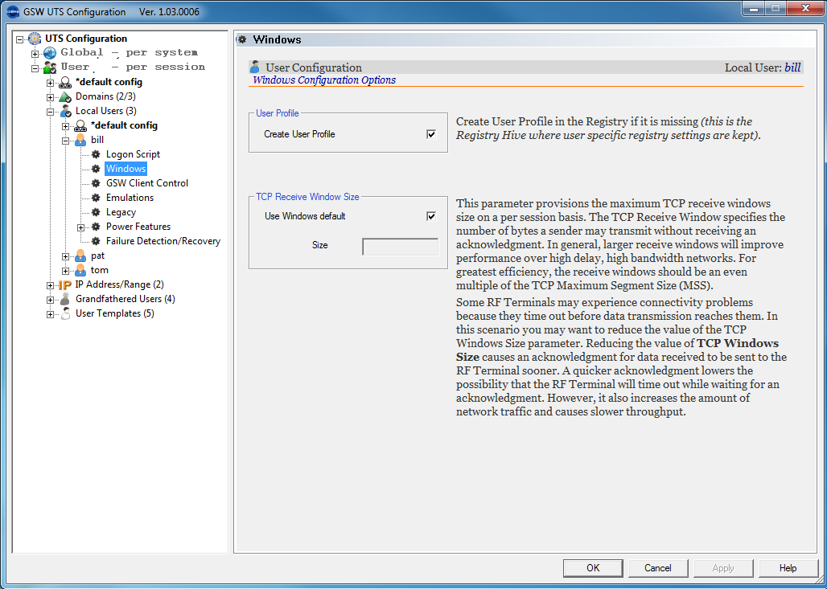Click the "IP Address/Range (2)" label
Screen dimensions: 827x589
(x=120, y=285)
